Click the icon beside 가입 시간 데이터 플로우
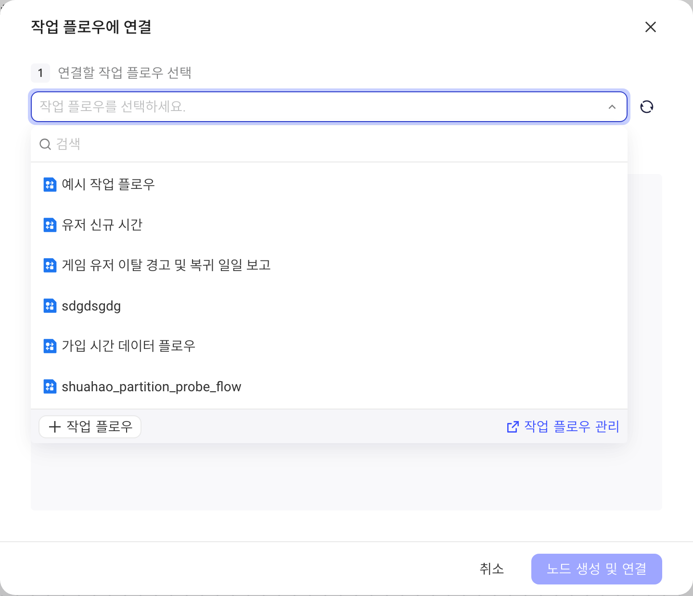 coord(50,346)
